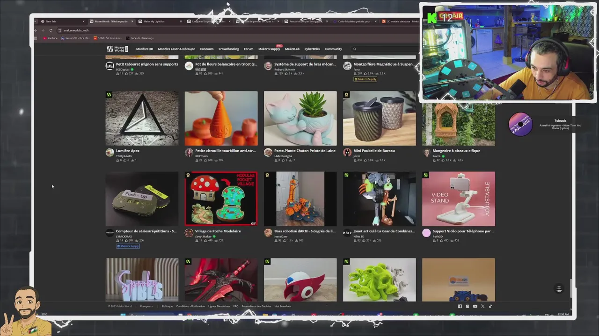599x336 pixels.
Task: Click the author avatar beside Lumière Apex
Action: (110, 153)
